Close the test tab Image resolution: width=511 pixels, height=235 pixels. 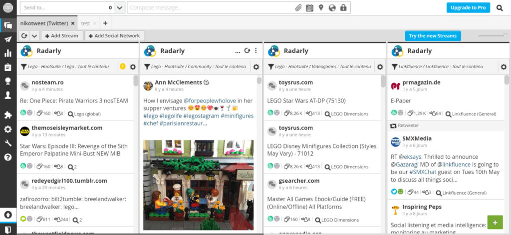(94, 23)
